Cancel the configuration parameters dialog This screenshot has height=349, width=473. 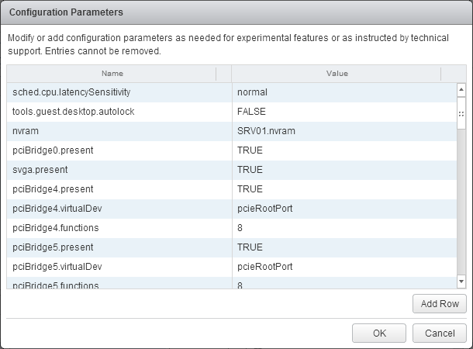[439, 333]
